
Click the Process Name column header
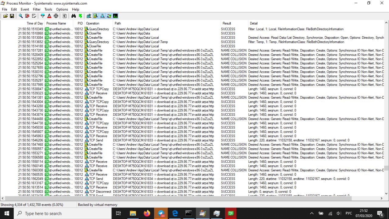59,23
